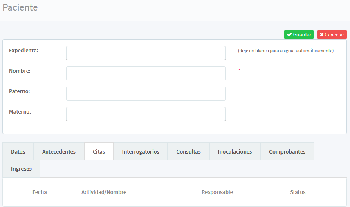
Task: Open the Antecedentes tab
Action: 59,151
